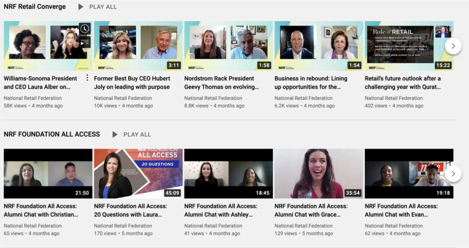Open the Alumni Chat with Evan thumbnail
Image resolution: width=469 pixels, height=248 pixels.
click(409, 173)
